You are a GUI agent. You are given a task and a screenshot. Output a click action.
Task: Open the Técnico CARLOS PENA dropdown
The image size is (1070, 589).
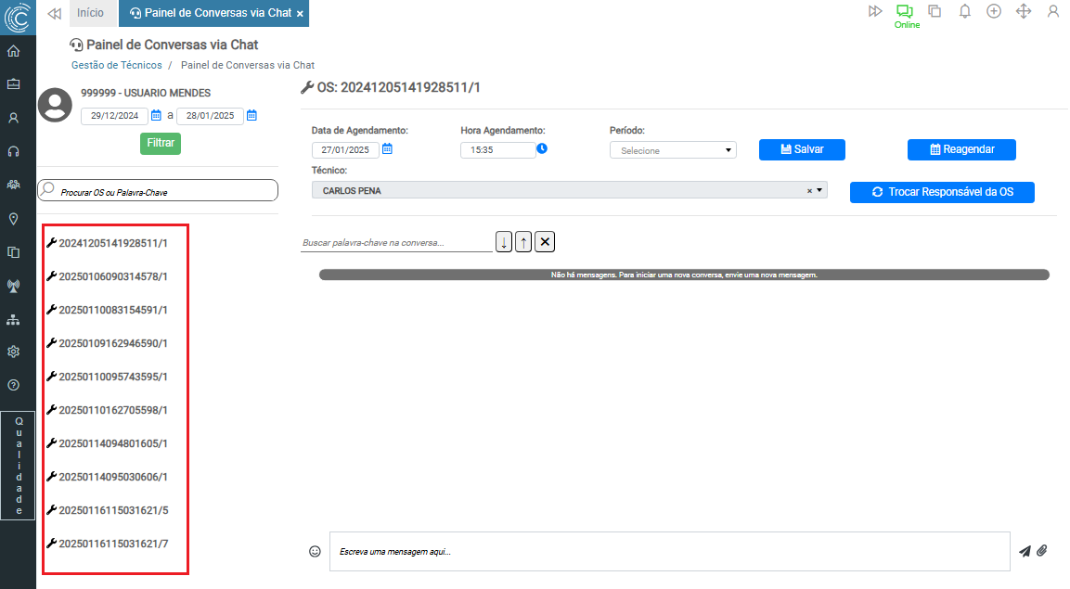pos(819,190)
